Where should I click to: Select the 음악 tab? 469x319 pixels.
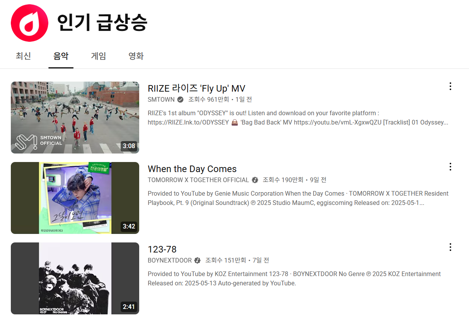tap(61, 56)
